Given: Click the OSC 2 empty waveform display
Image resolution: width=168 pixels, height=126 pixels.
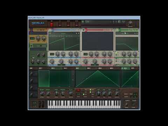Looking at the screenshot, I should [98, 41].
